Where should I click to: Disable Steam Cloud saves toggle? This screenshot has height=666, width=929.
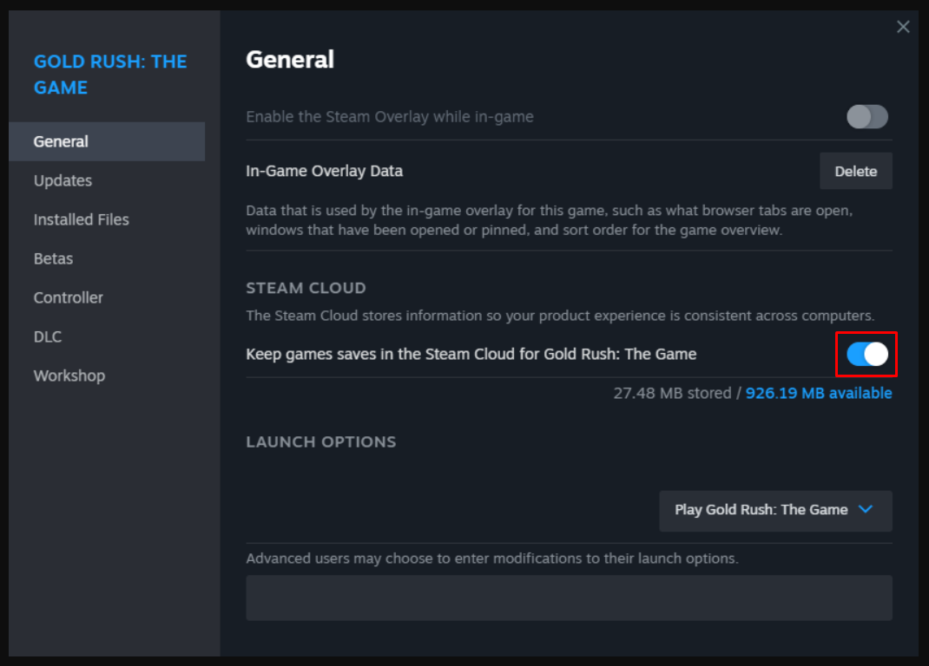coord(866,354)
